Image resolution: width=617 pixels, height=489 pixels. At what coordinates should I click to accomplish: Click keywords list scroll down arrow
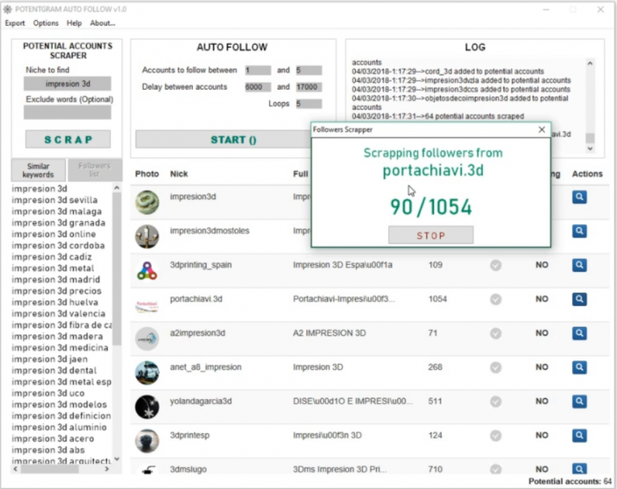tap(116, 458)
